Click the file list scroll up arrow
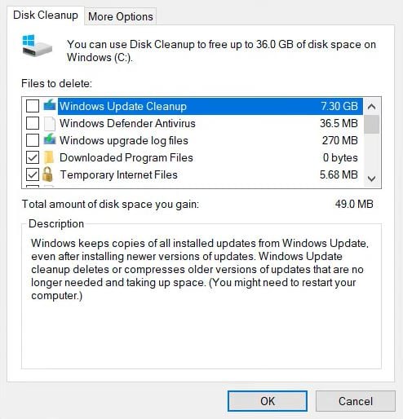Image resolution: width=403 pixels, height=419 pixels. coord(371,106)
